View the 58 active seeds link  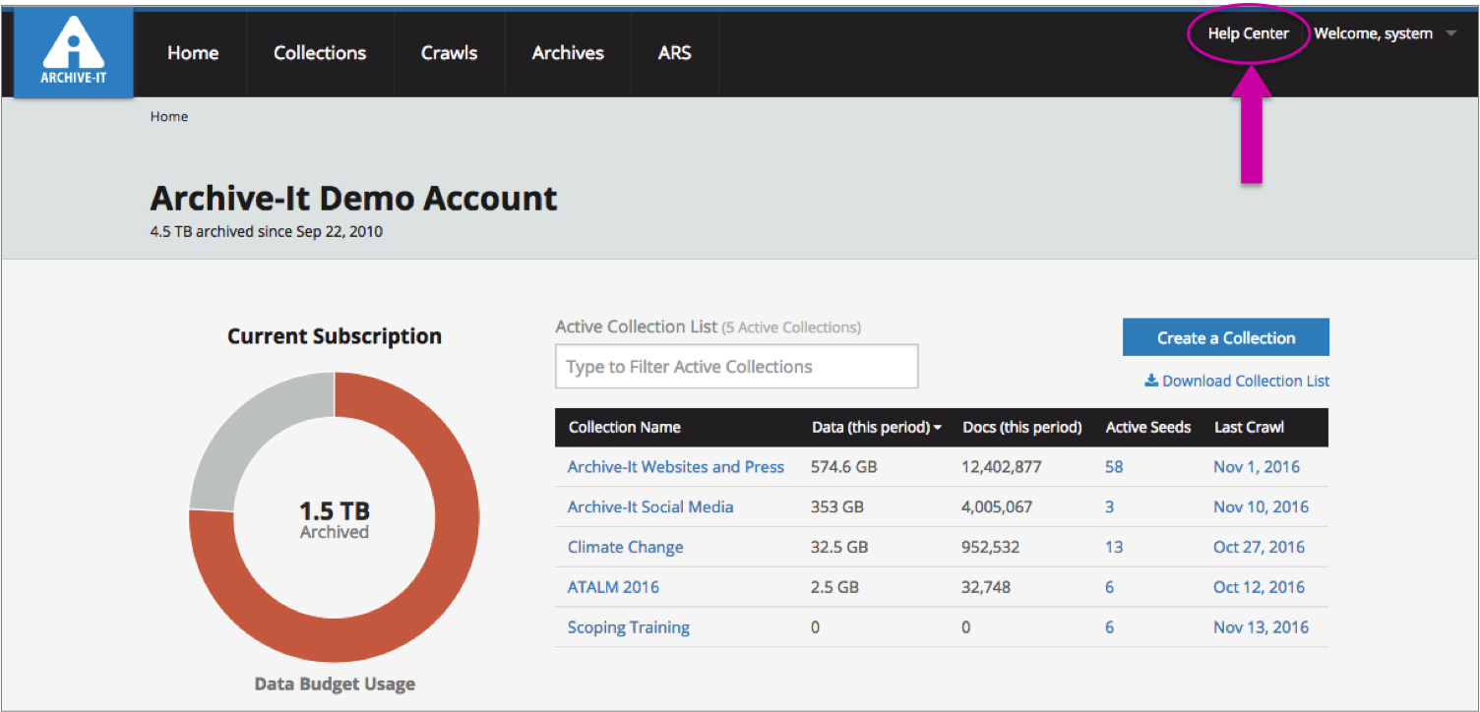click(x=1113, y=467)
